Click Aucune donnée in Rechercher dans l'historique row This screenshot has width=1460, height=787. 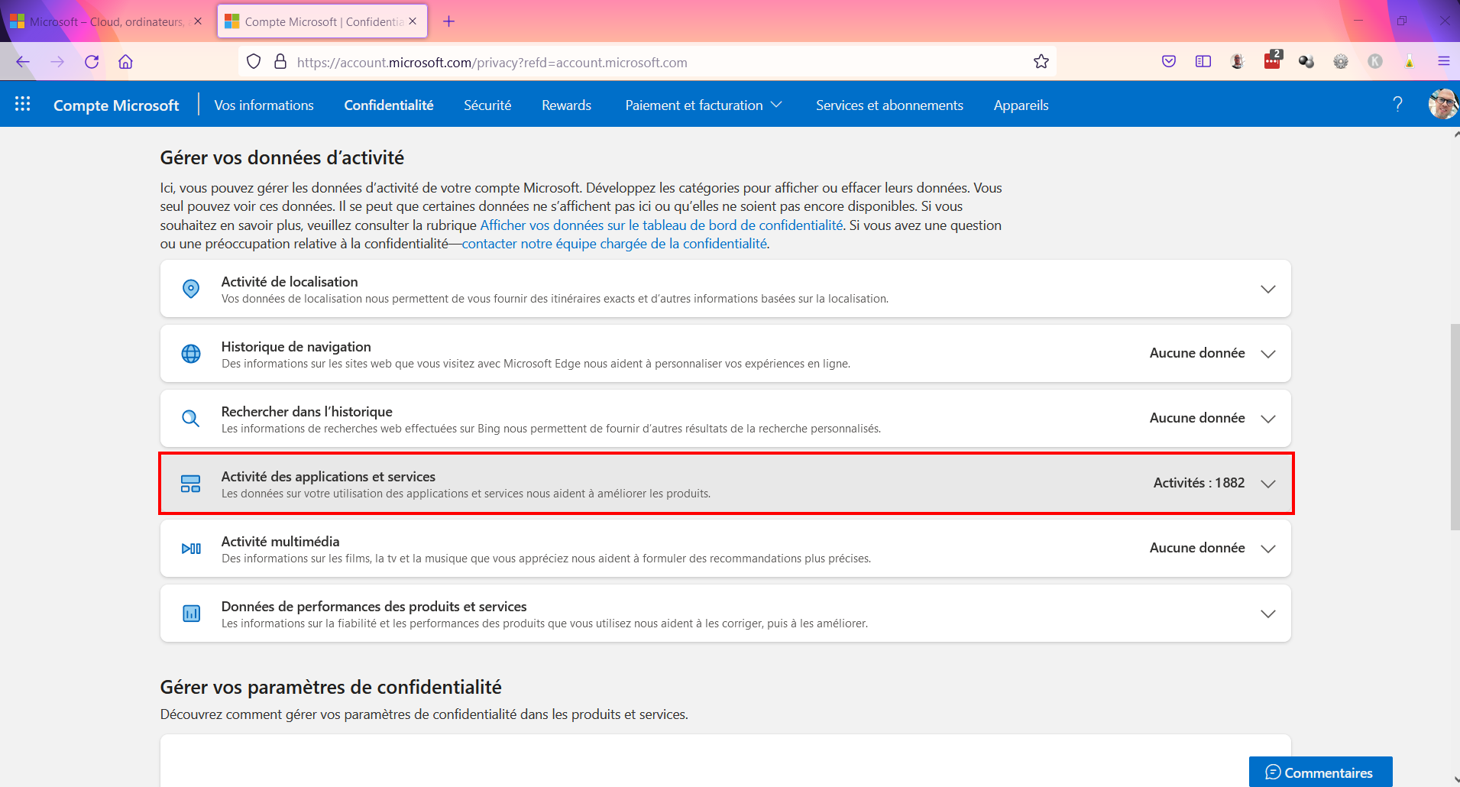coord(1197,418)
